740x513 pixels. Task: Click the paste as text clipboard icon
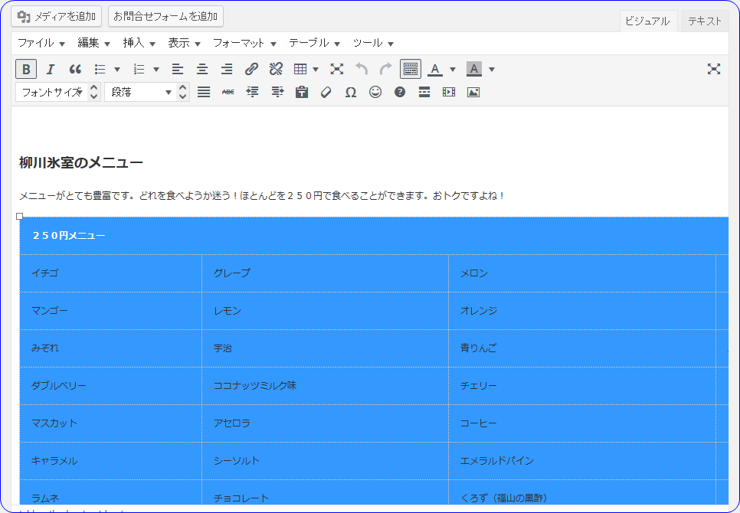tap(302, 92)
